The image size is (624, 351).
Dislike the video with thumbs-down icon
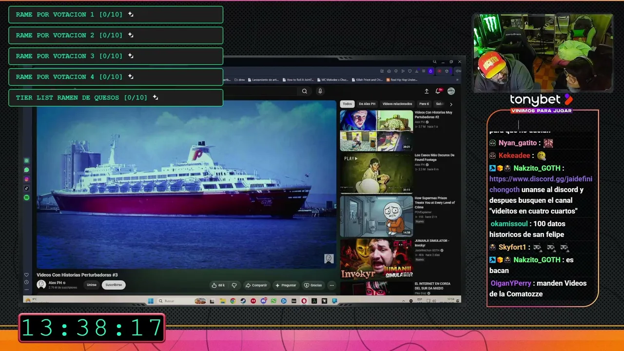click(x=234, y=285)
